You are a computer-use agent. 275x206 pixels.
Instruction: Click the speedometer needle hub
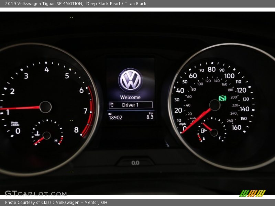coord(214,105)
